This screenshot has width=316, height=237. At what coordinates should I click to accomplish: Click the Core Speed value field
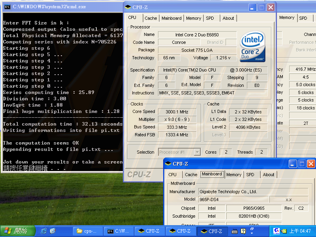point(177,112)
